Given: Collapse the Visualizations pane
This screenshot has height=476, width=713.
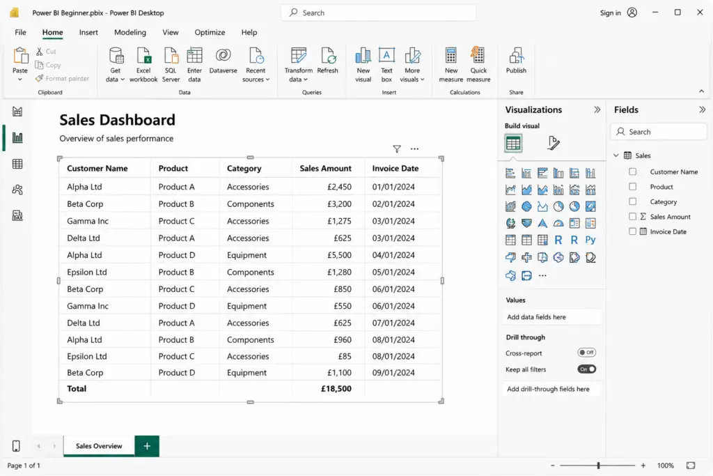Looking at the screenshot, I should 597,109.
